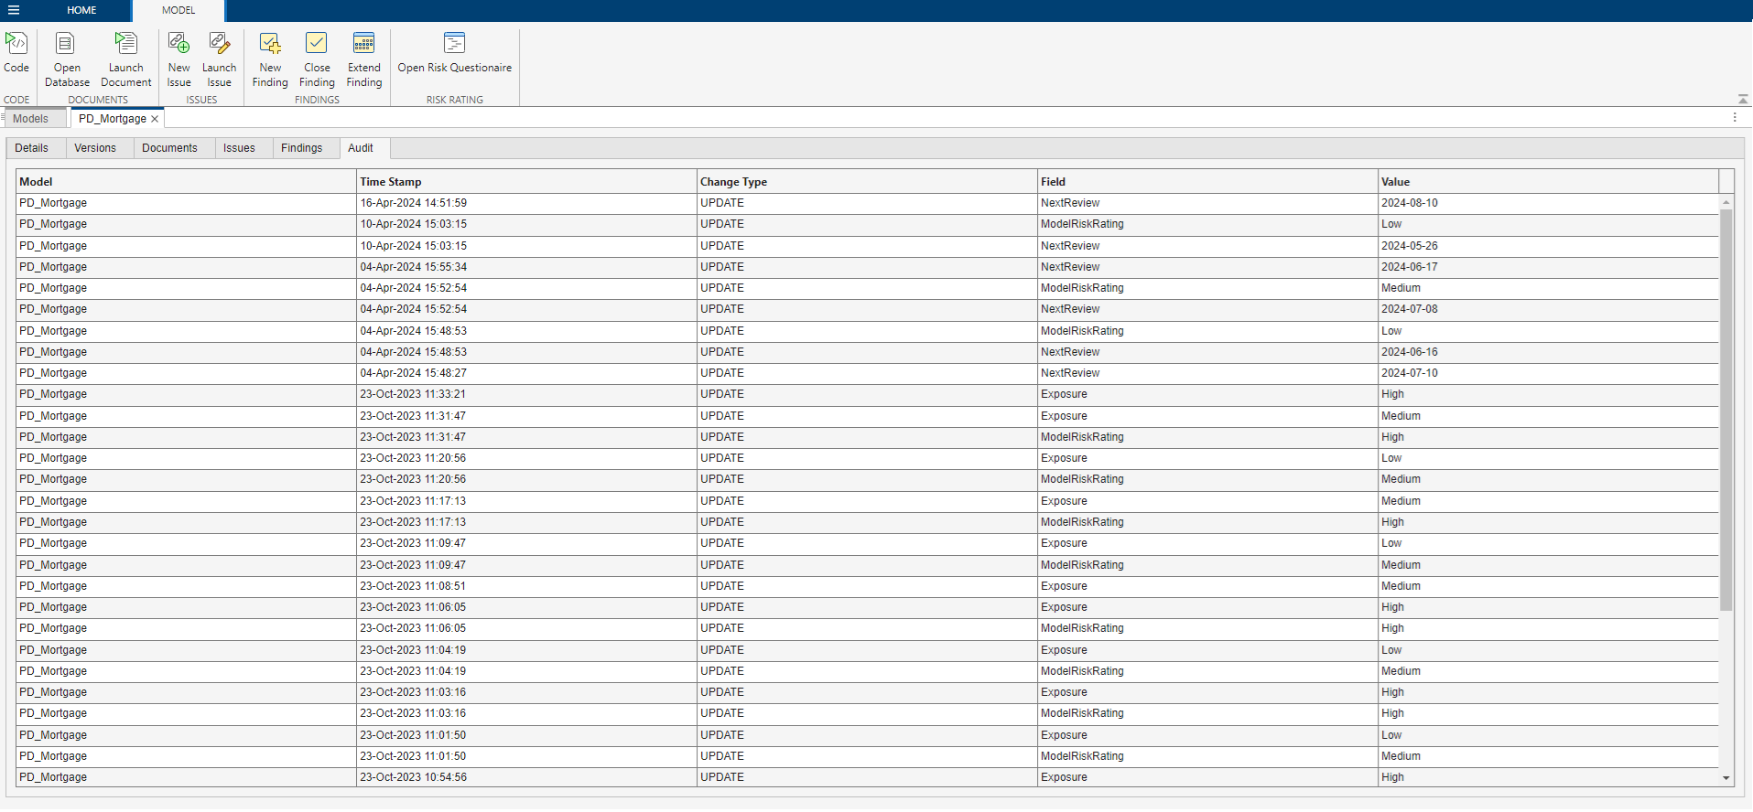Collapse the ribbon using the corner arrow
This screenshot has width=1753, height=812.
click(1742, 99)
